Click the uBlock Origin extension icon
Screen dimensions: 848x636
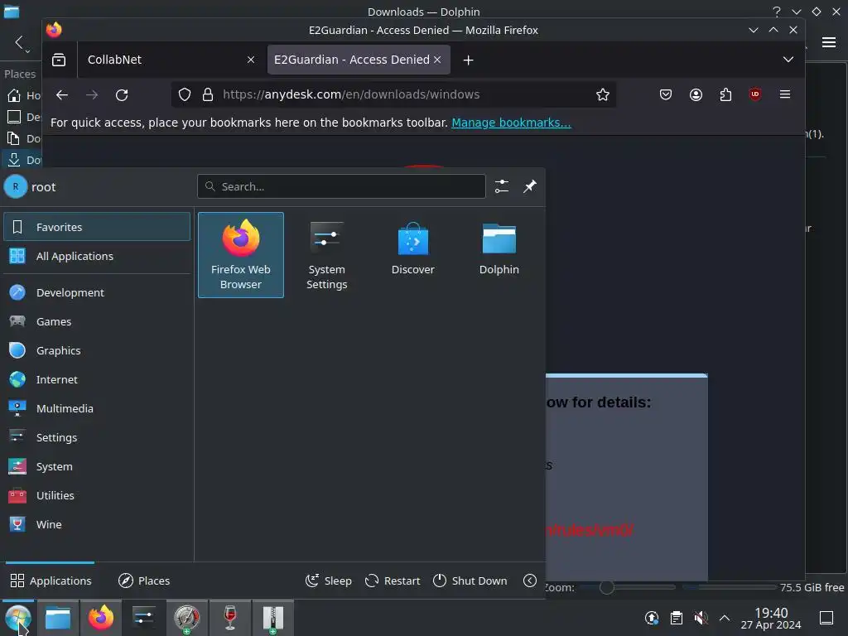pos(755,94)
